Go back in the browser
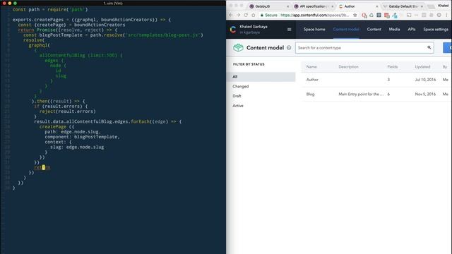 pyautogui.click(x=231, y=15)
